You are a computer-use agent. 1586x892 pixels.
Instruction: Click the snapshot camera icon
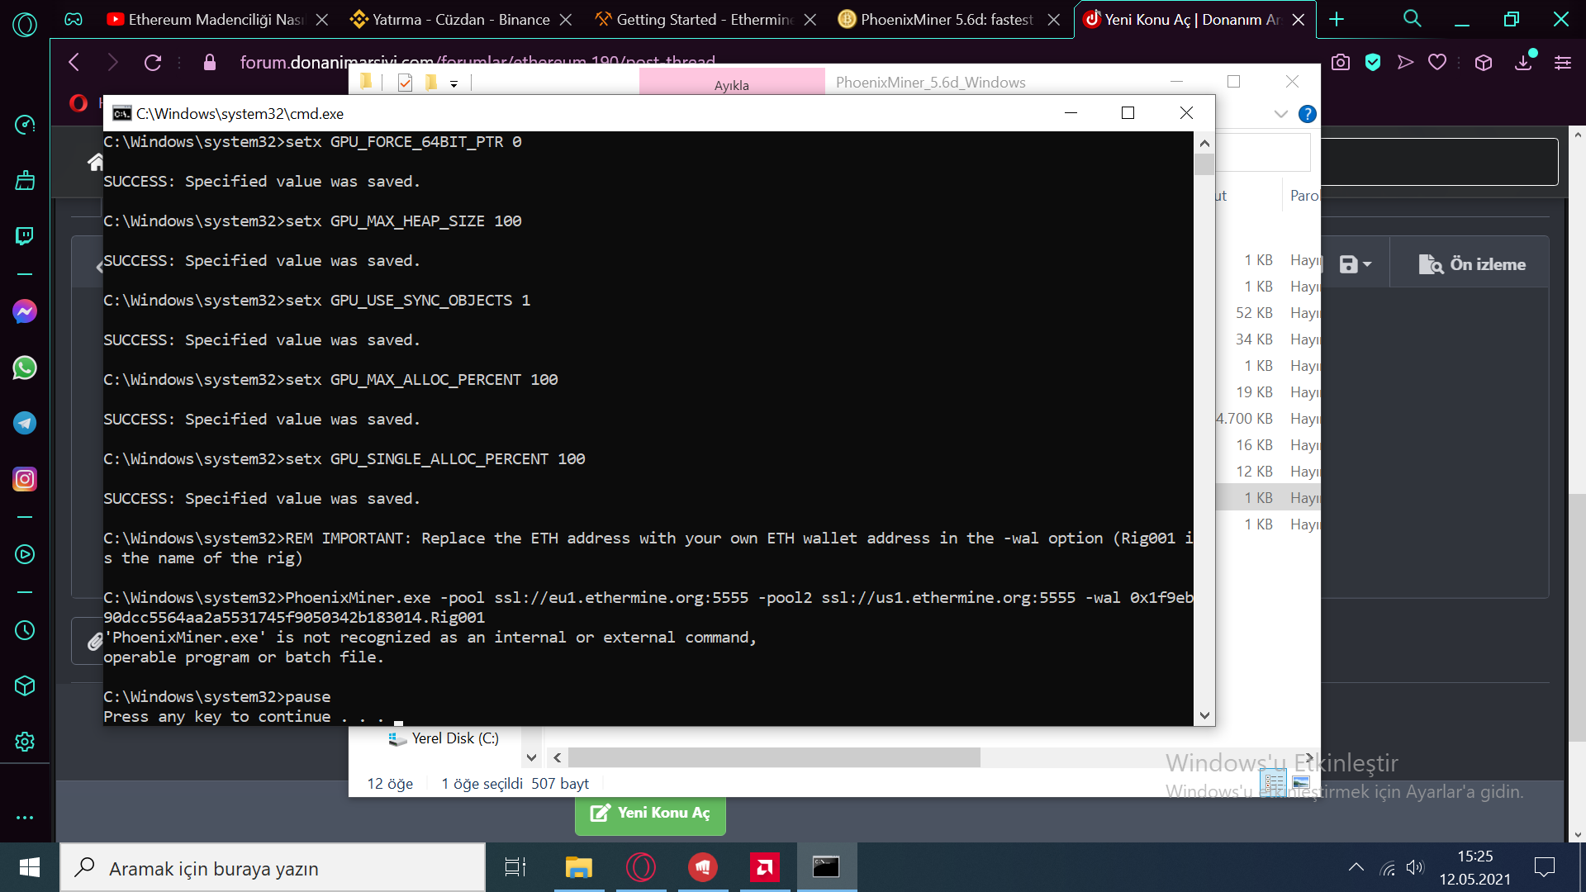[x=1341, y=62]
